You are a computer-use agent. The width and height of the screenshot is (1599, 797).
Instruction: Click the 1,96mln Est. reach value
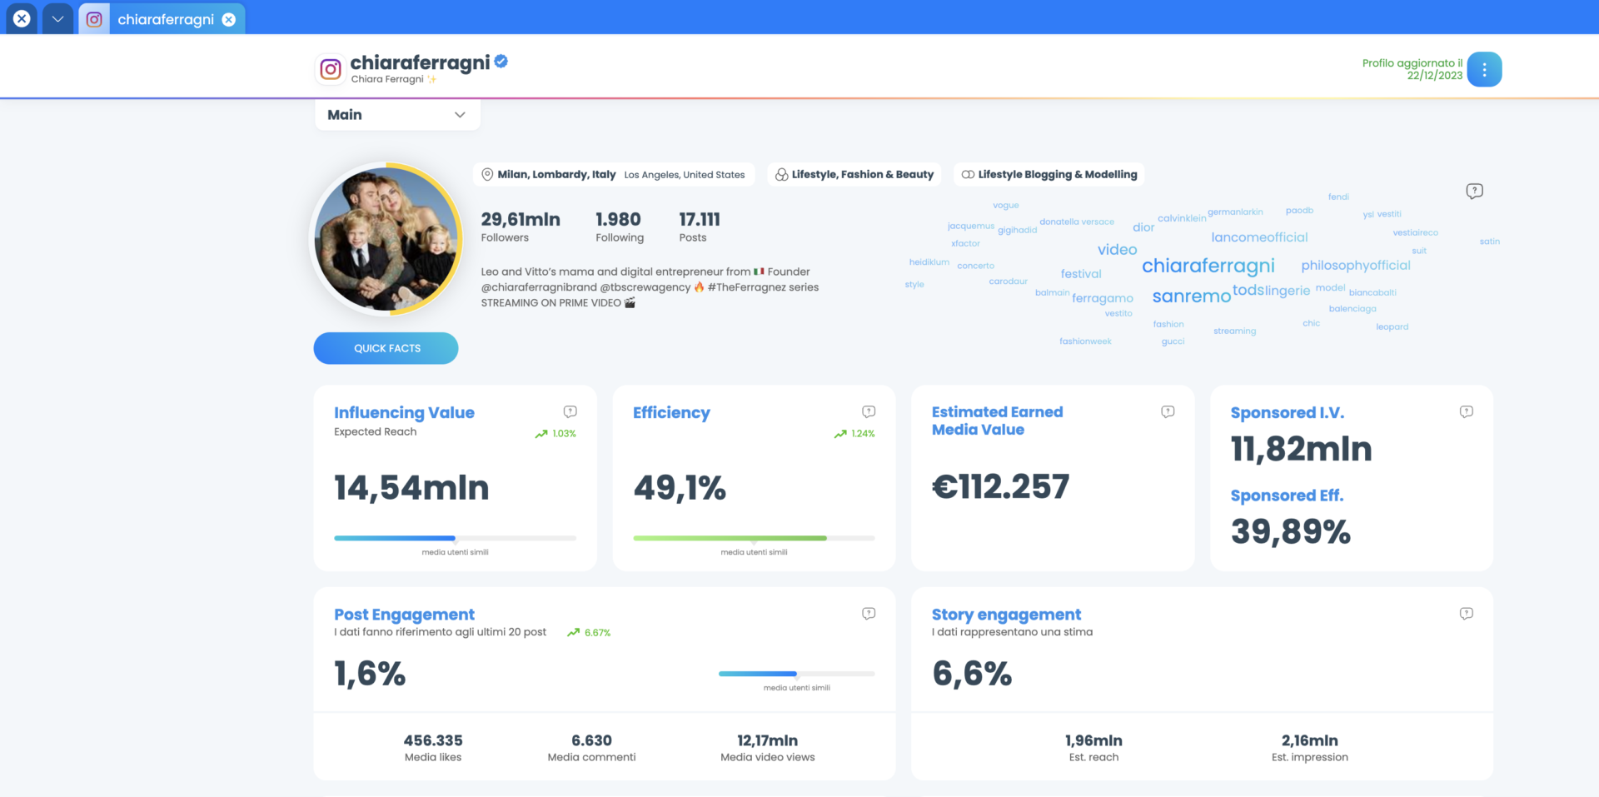[1093, 740]
